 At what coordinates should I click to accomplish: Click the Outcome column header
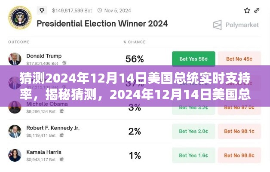(18, 42)
